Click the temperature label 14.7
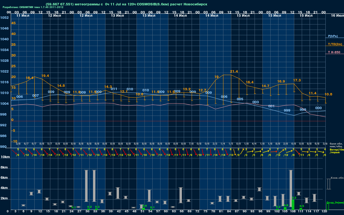Screen dimensions: 344x215 point(266,86)
